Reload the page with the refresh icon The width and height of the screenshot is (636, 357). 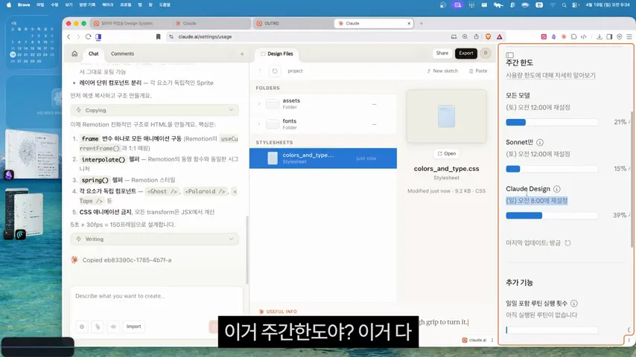click(88, 36)
